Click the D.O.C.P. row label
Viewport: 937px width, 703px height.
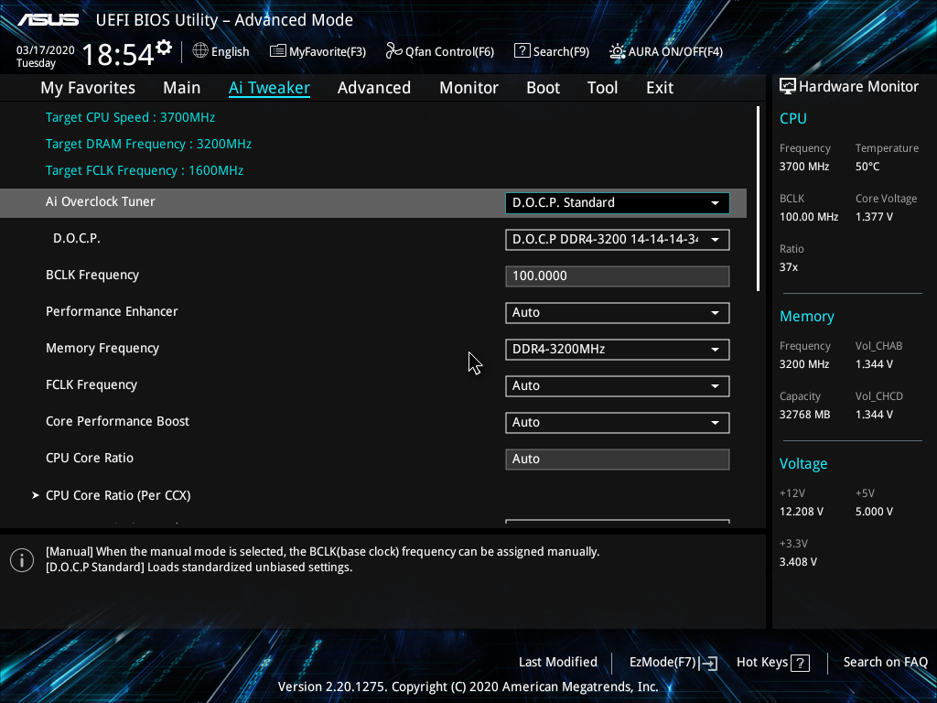click(77, 239)
